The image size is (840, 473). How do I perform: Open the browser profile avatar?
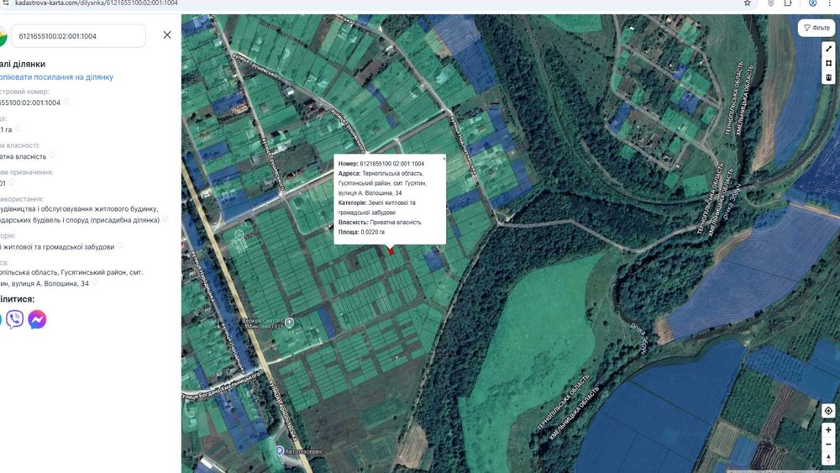[812, 3]
